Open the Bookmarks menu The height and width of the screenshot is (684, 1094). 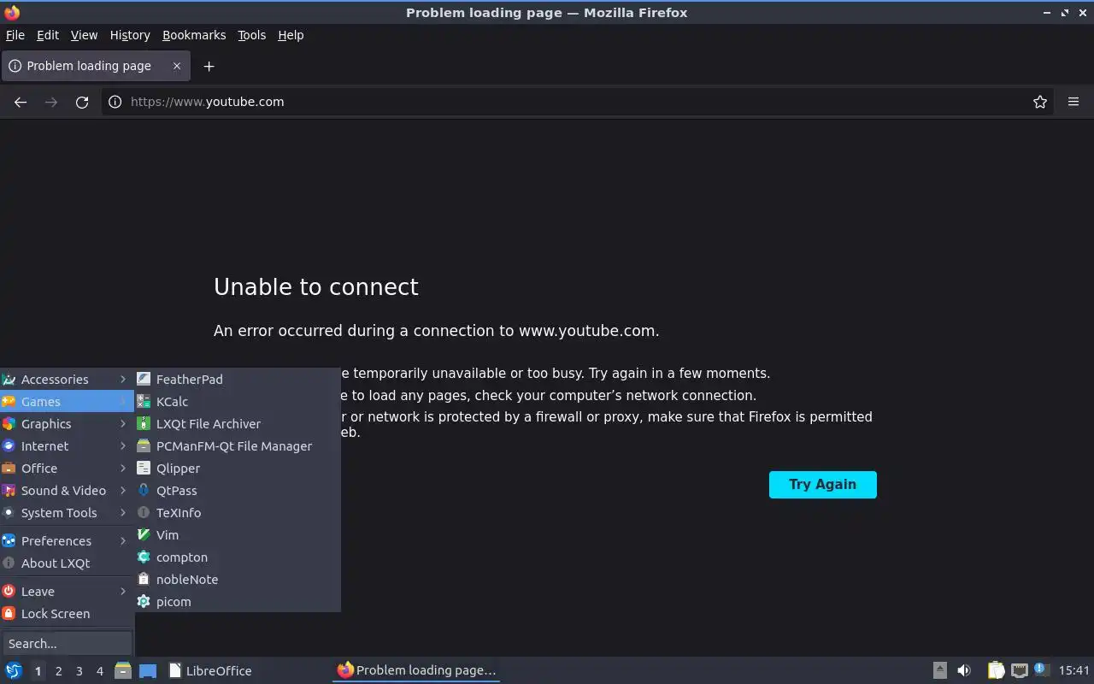click(x=194, y=35)
